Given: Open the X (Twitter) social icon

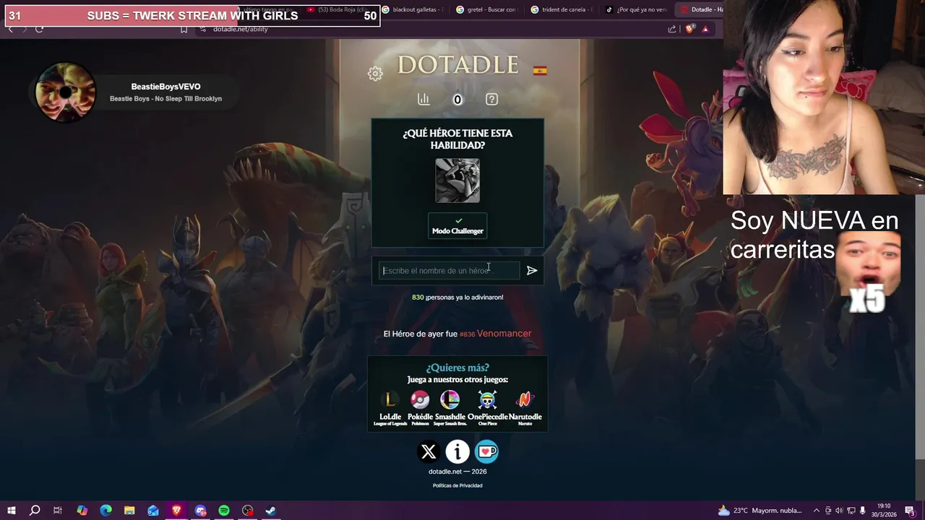Looking at the screenshot, I should tap(429, 451).
